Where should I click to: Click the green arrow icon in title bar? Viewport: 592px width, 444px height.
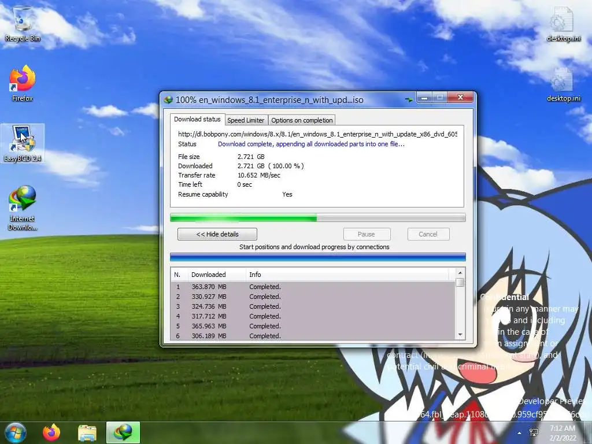[409, 99]
